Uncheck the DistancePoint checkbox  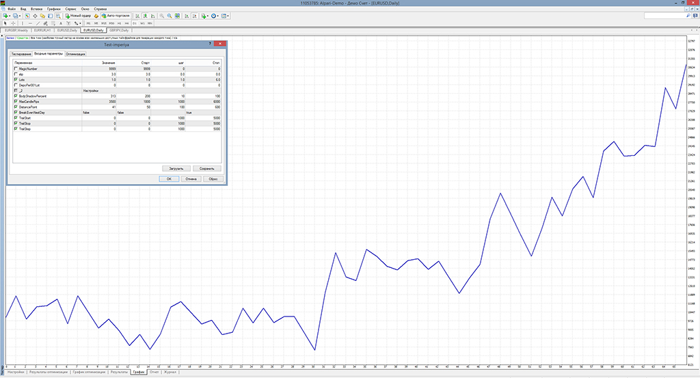tap(16, 107)
